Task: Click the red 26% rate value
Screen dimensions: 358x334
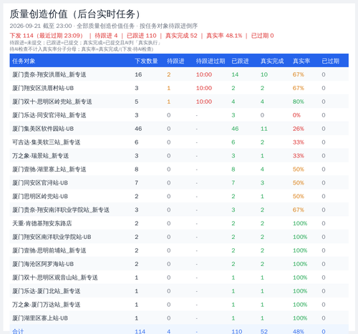Action: [x=299, y=129]
